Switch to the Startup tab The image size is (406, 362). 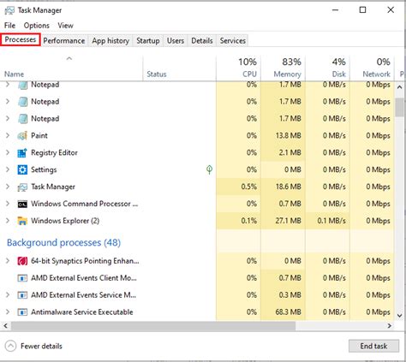(x=148, y=41)
